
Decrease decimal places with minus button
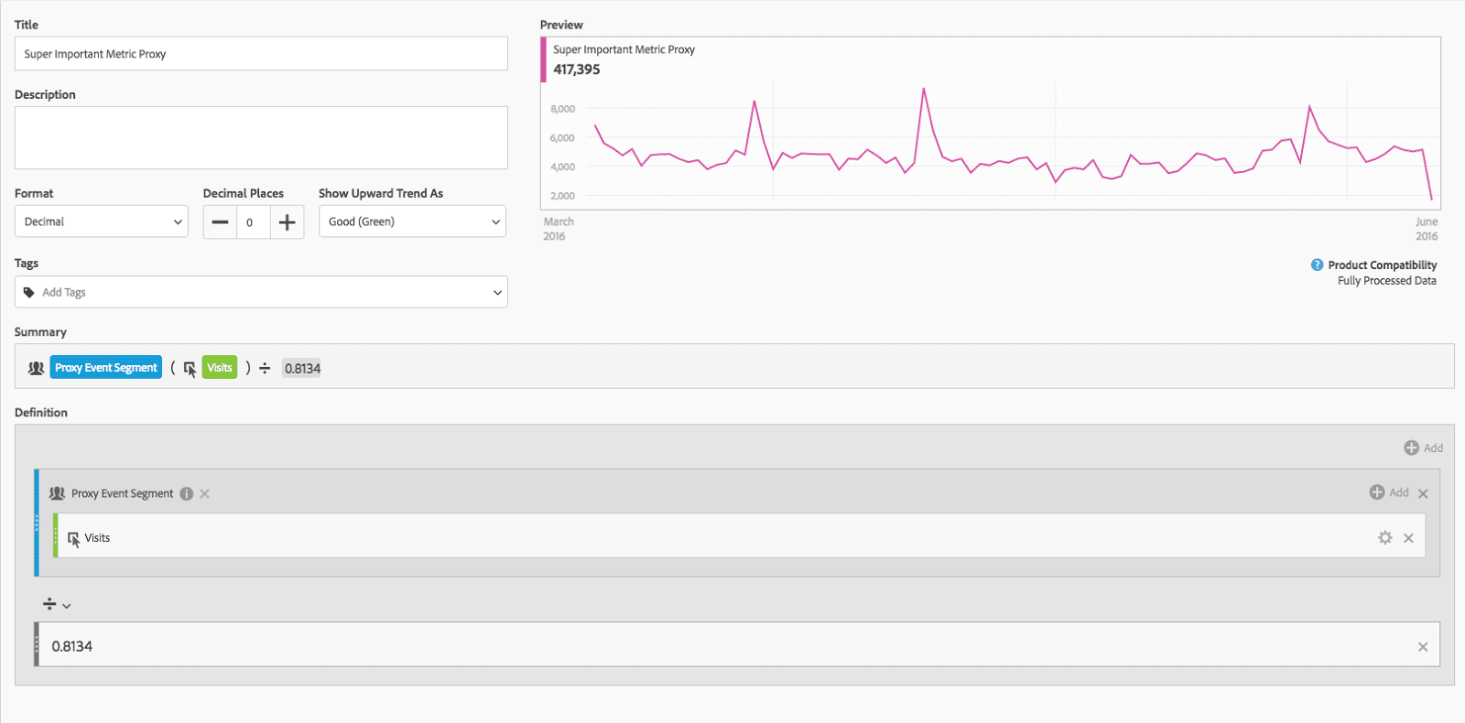(x=220, y=221)
